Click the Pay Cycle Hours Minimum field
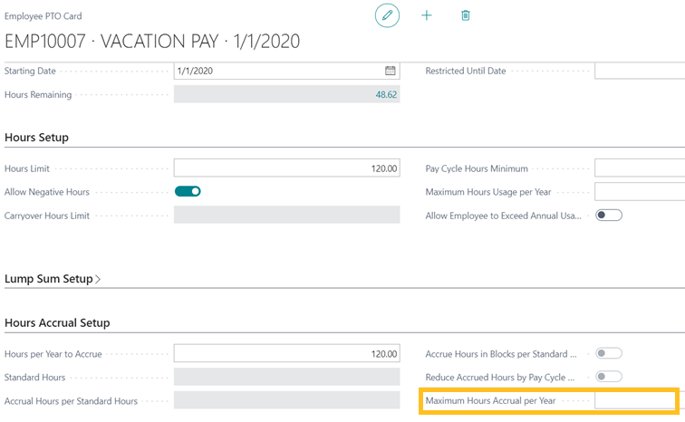 pos(639,168)
